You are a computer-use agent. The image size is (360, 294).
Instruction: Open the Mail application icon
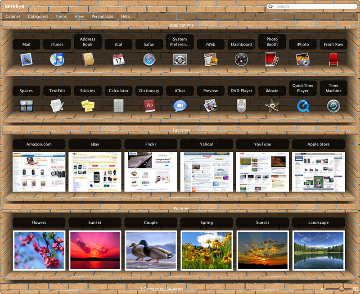coord(26,59)
